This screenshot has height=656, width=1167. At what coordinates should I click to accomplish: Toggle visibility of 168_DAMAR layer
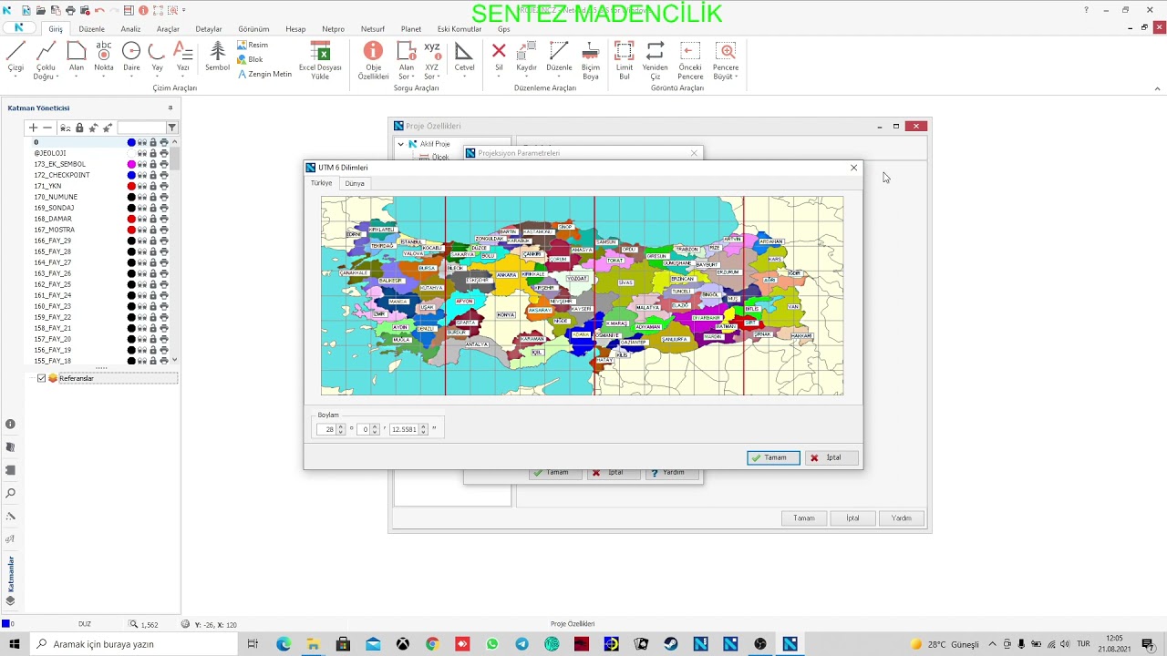coord(142,219)
